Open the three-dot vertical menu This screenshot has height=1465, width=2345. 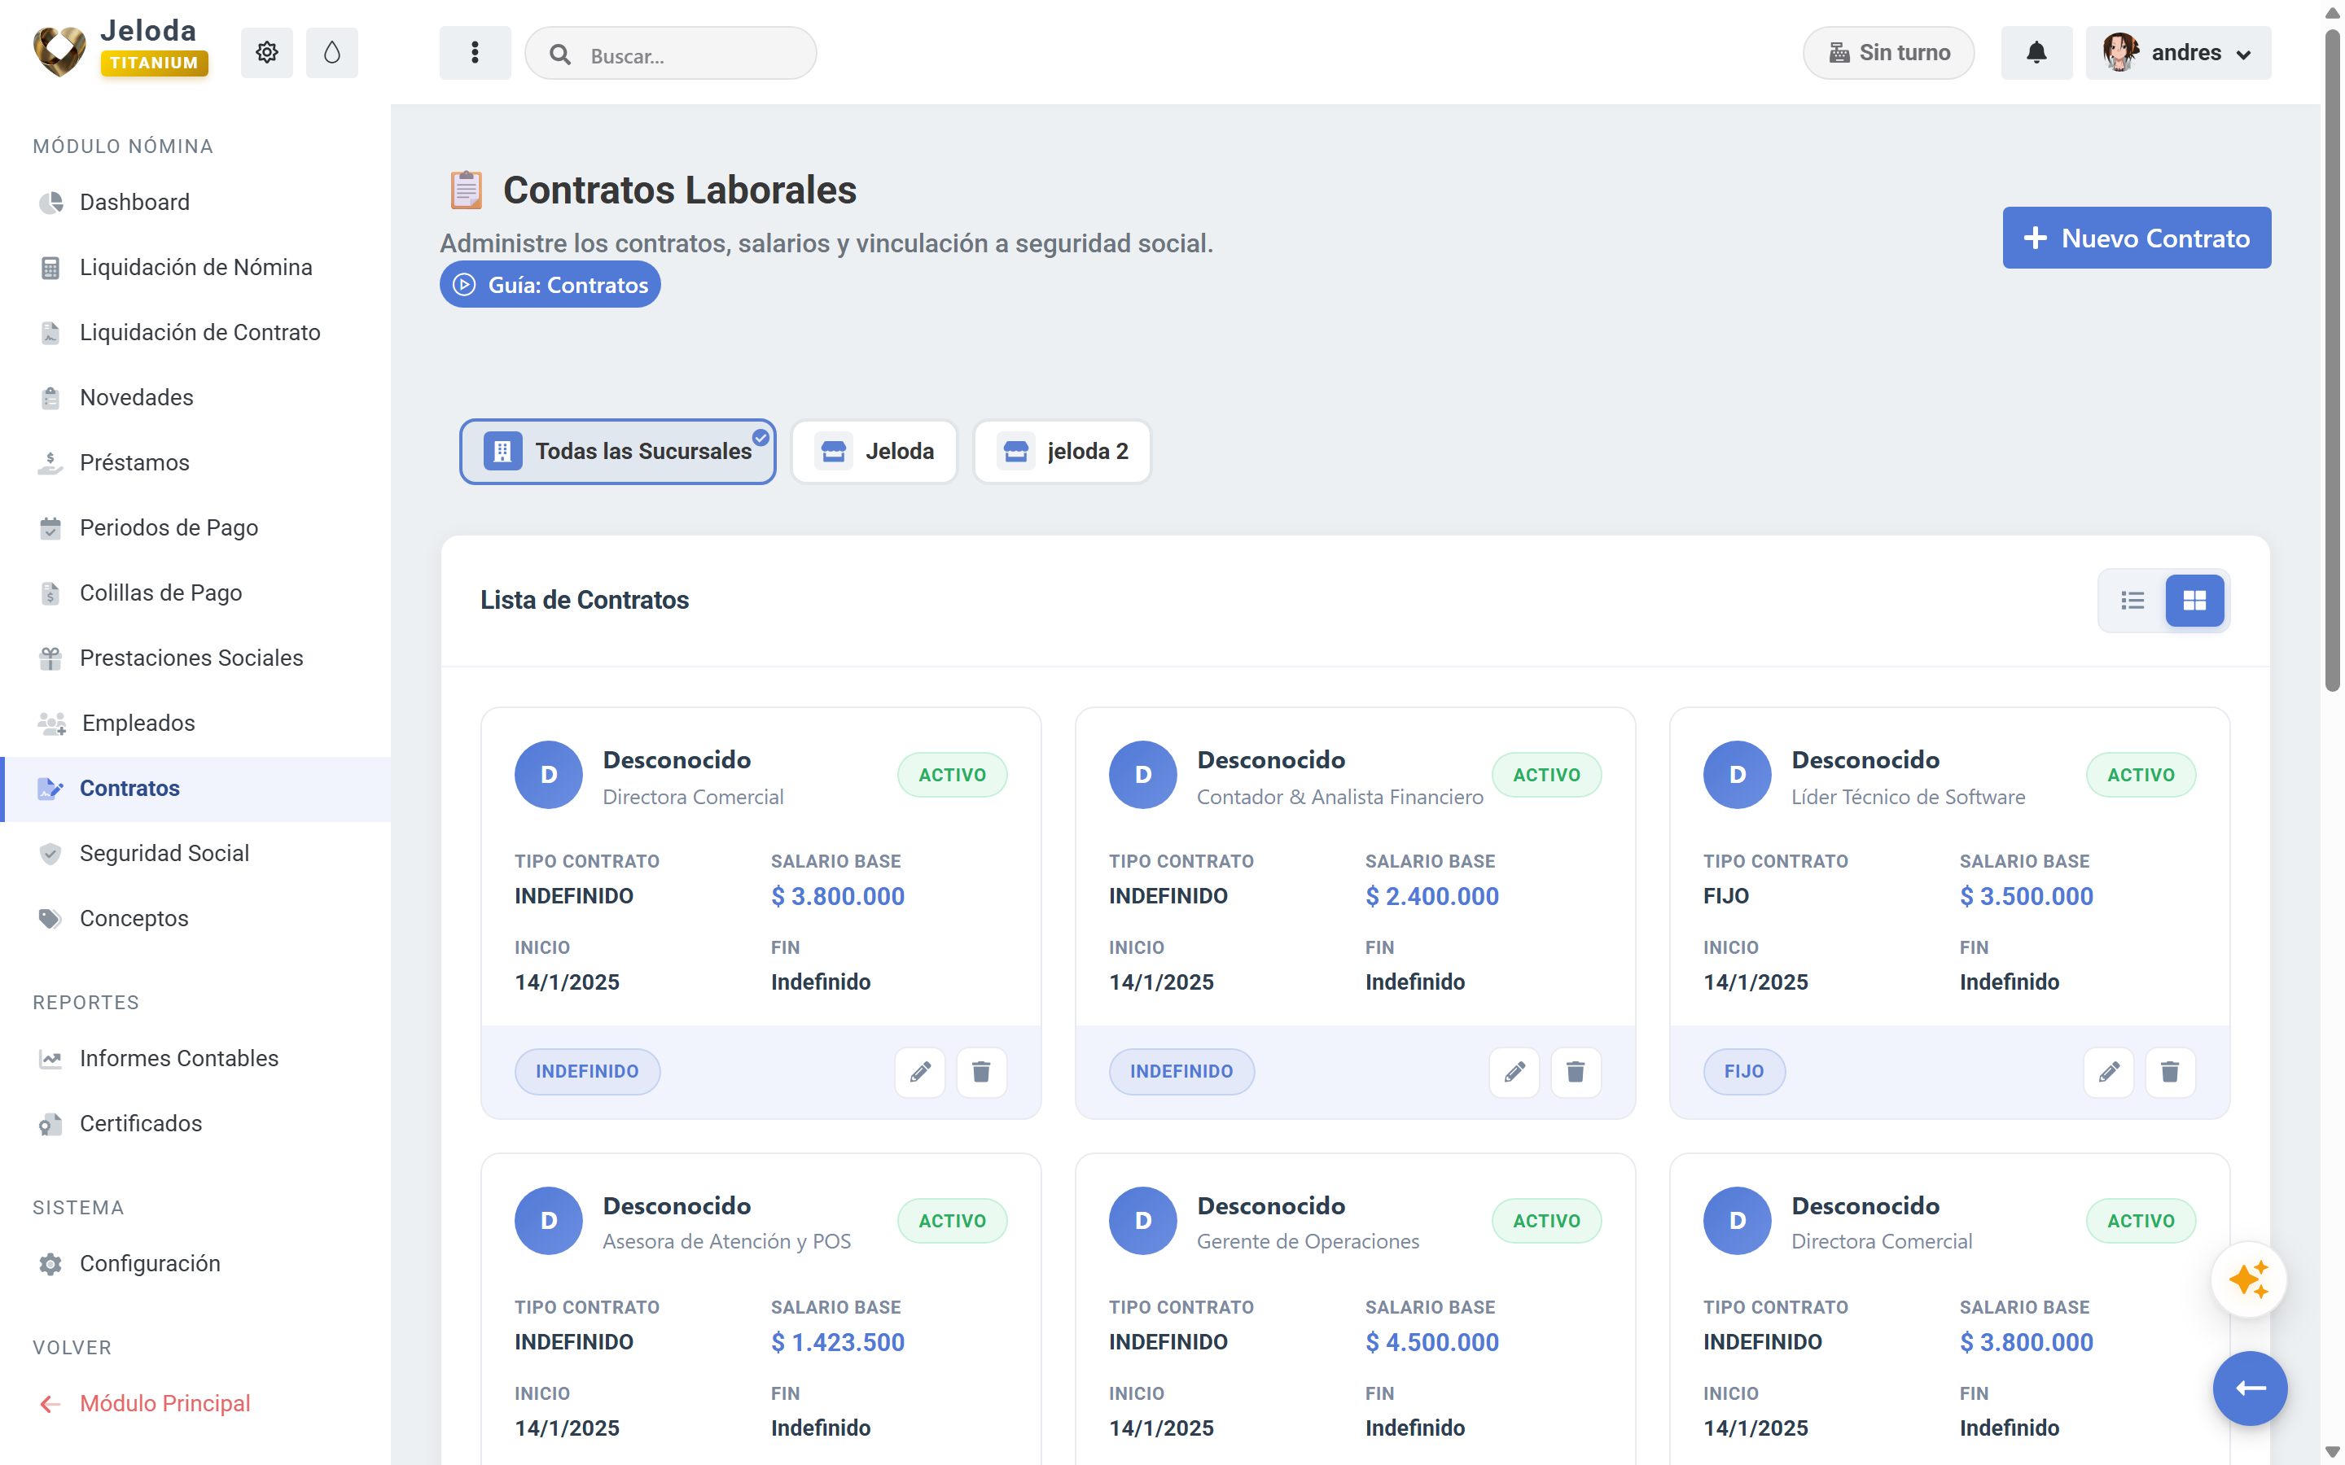pos(475,52)
